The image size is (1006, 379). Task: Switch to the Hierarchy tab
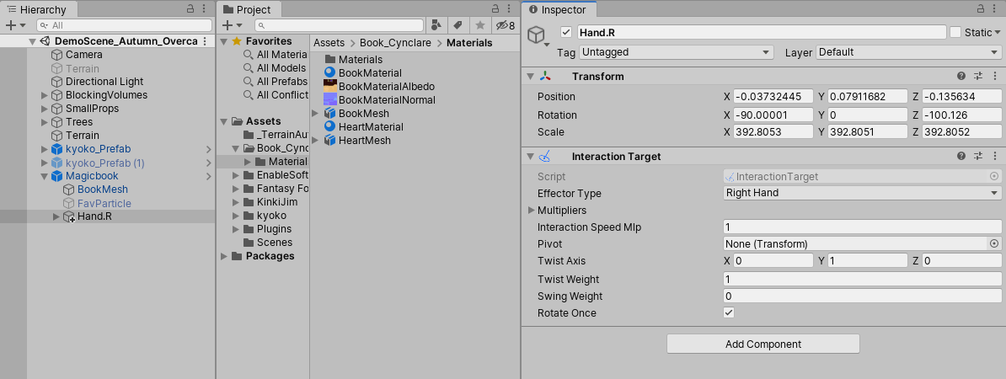pos(39,9)
